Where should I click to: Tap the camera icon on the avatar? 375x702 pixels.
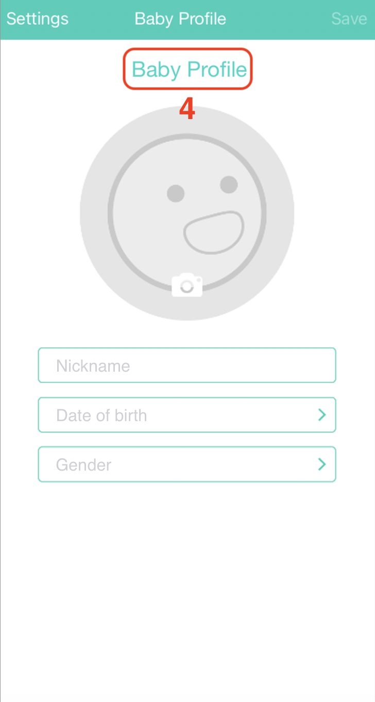click(187, 285)
